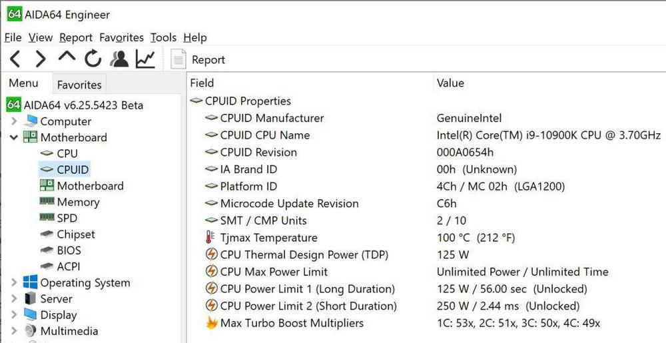Open the Tools menu
This screenshot has width=666, height=343.
tap(164, 38)
